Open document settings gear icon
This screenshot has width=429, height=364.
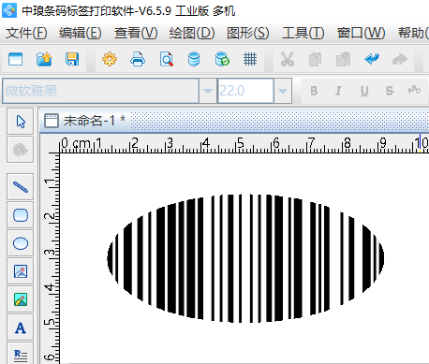pos(110,59)
